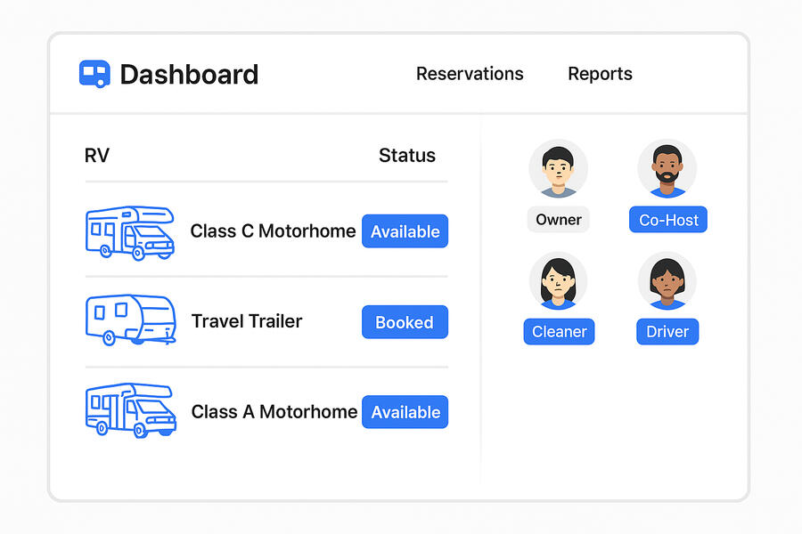Select the Co-Host role badge
Screen dimensions: 802x534
click(x=667, y=220)
